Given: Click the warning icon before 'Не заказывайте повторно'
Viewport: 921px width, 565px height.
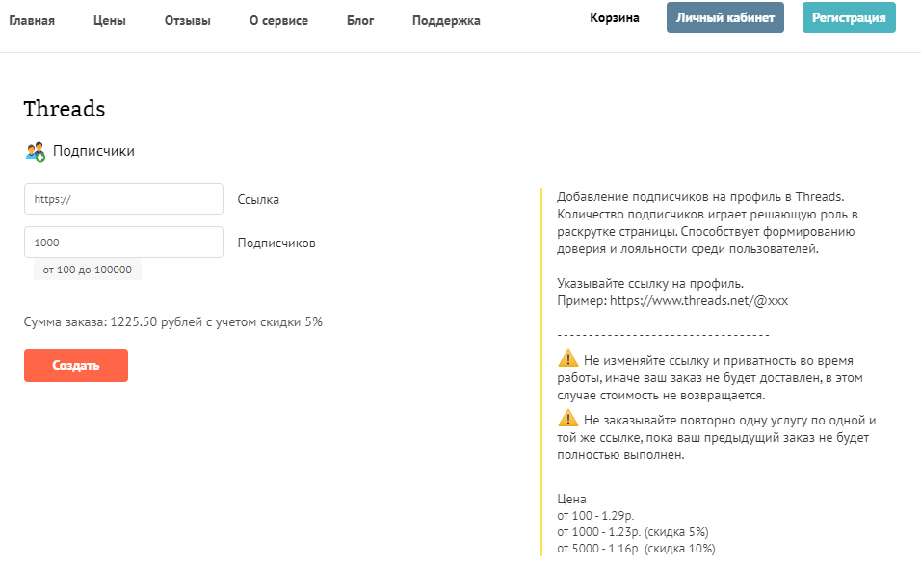Looking at the screenshot, I should [568, 418].
